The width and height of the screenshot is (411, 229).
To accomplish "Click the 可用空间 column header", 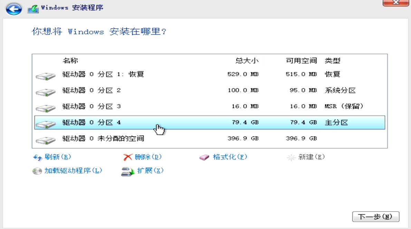I will click(x=302, y=61).
